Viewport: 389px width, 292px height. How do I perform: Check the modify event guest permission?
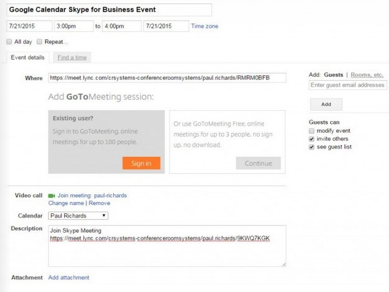(x=311, y=131)
